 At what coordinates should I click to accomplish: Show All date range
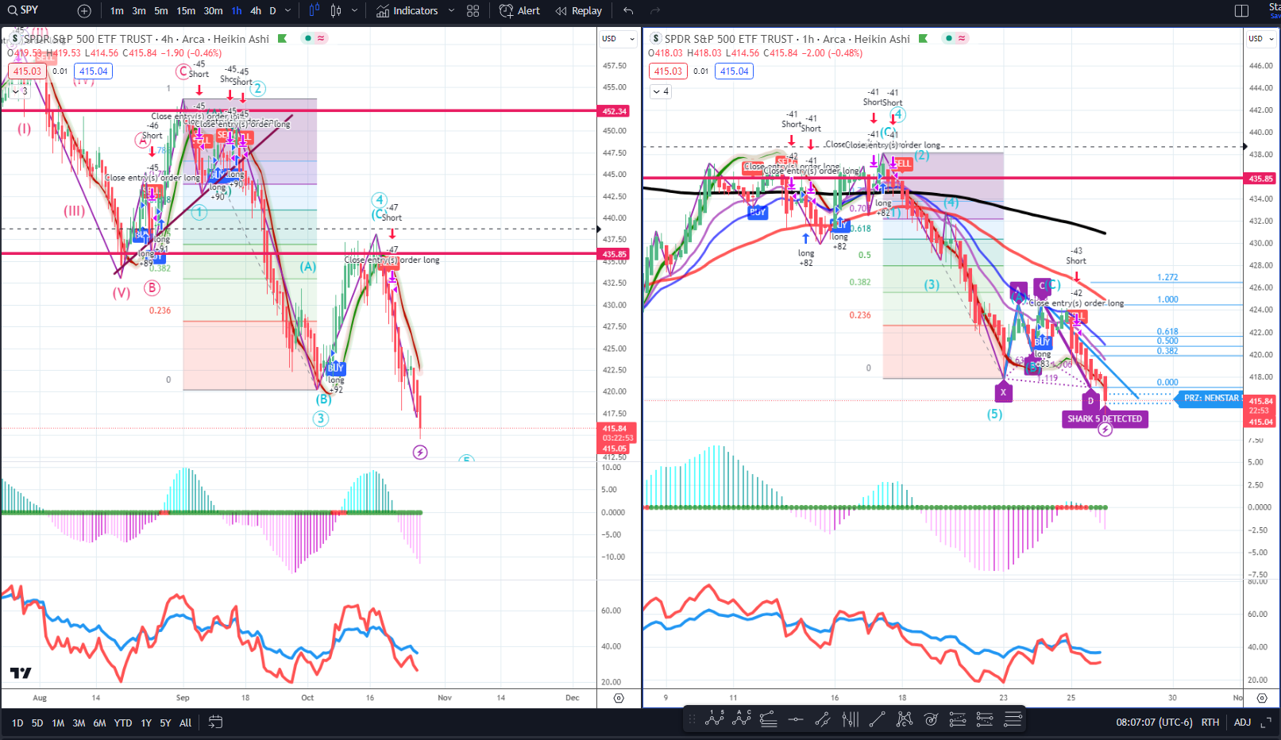point(185,723)
